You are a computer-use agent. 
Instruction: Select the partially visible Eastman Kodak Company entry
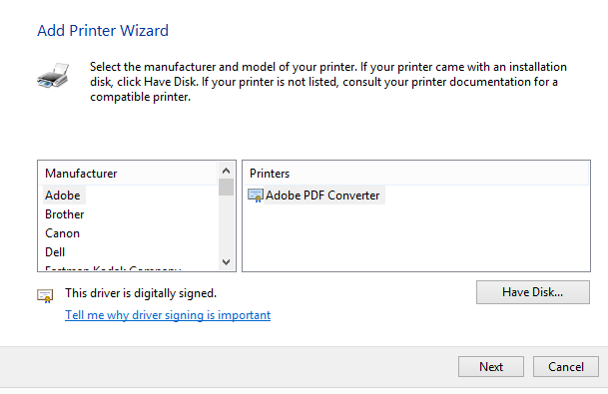113,268
